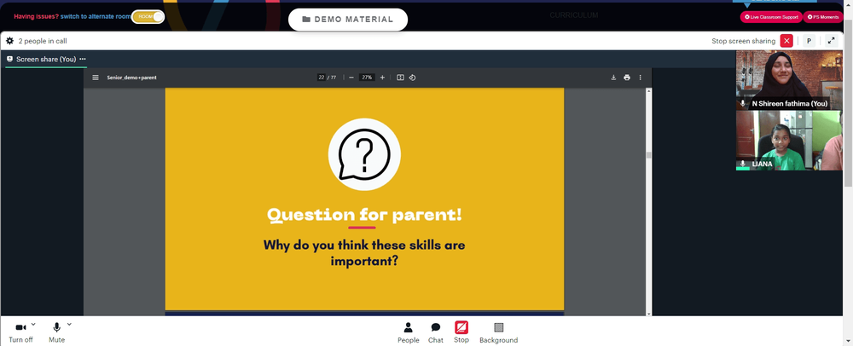Click the PDF vertical scrollbar thumb
The height and width of the screenshot is (346, 853).
pyautogui.click(x=648, y=155)
